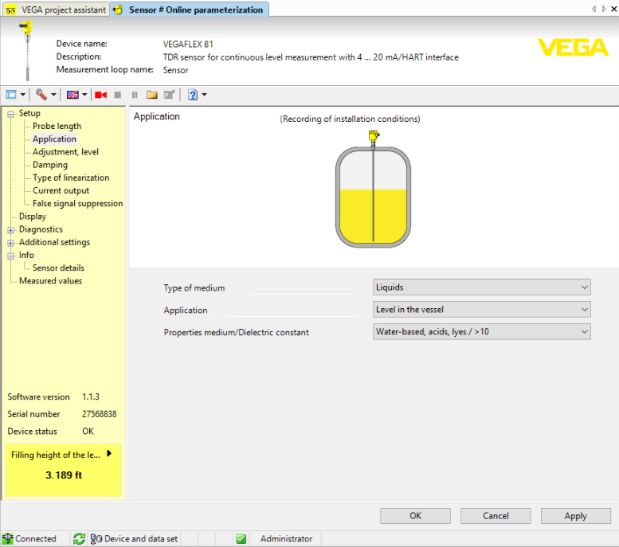Start recording with the red camera icon

pos(100,95)
